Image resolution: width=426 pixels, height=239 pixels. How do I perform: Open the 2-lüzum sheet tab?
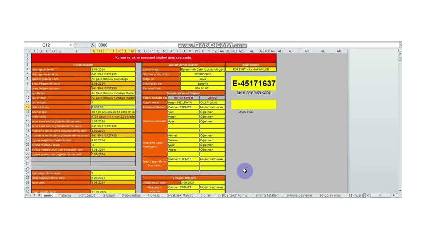click(x=109, y=195)
